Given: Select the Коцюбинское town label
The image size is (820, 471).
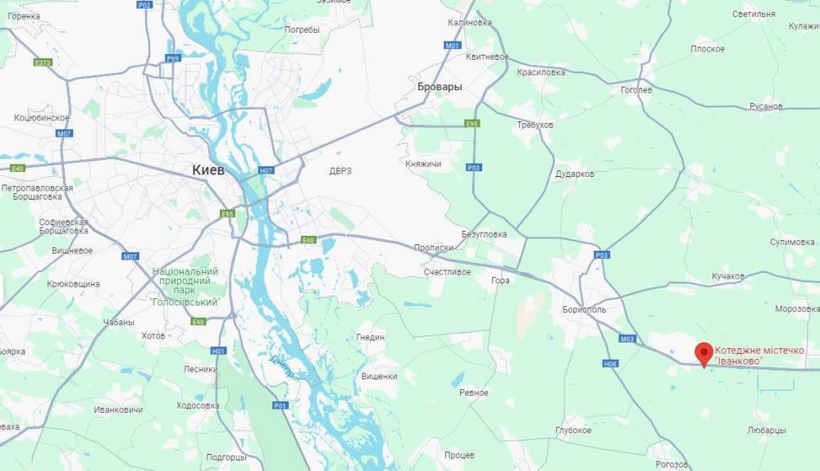Looking at the screenshot, I should [x=42, y=117].
